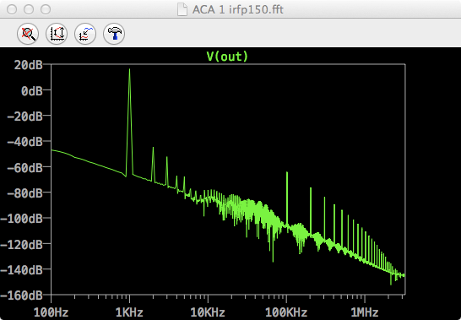Click the 1KHz horizontal axis label
Screen dimensions: 461x320
pyautogui.click(x=129, y=312)
